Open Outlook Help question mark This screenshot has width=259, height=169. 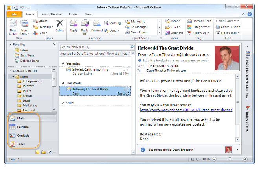(x=250, y=14)
